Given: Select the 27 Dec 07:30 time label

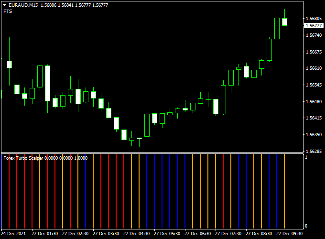Looking at the screenshot, I should [x=228, y=234].
